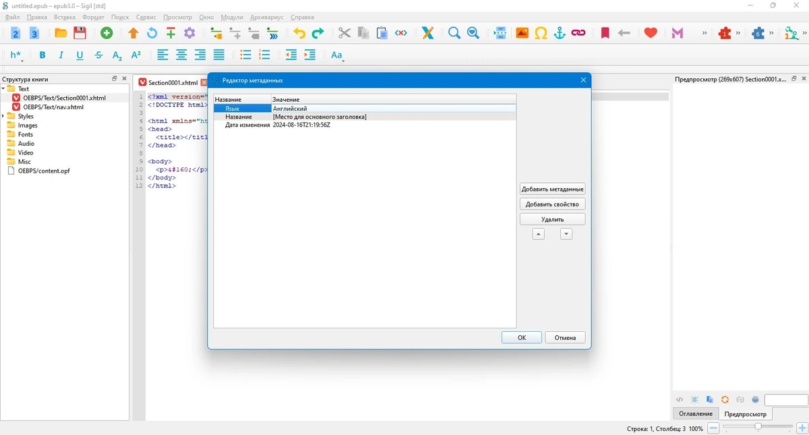Apply strikethrough formatting icon
The width and height of the screenshot is (809, 435).
coord(99,55)
